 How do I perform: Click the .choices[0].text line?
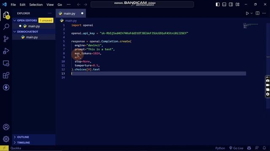[85, 70]
